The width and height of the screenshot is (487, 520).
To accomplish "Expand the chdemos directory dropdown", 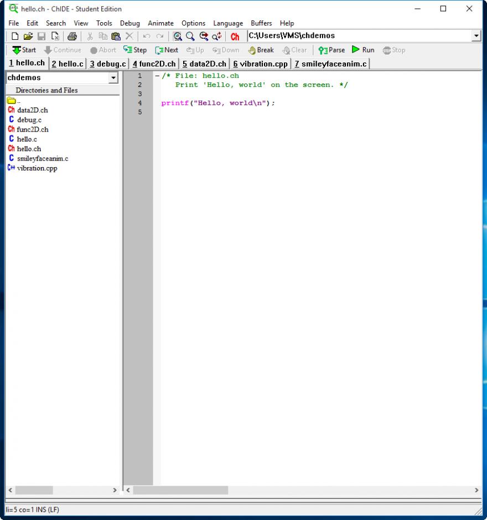I will [113, 78].
